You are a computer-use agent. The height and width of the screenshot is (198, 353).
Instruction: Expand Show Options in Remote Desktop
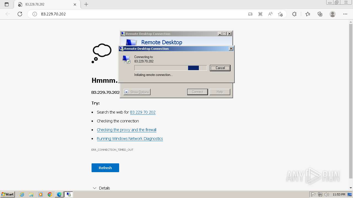point(137,92)
